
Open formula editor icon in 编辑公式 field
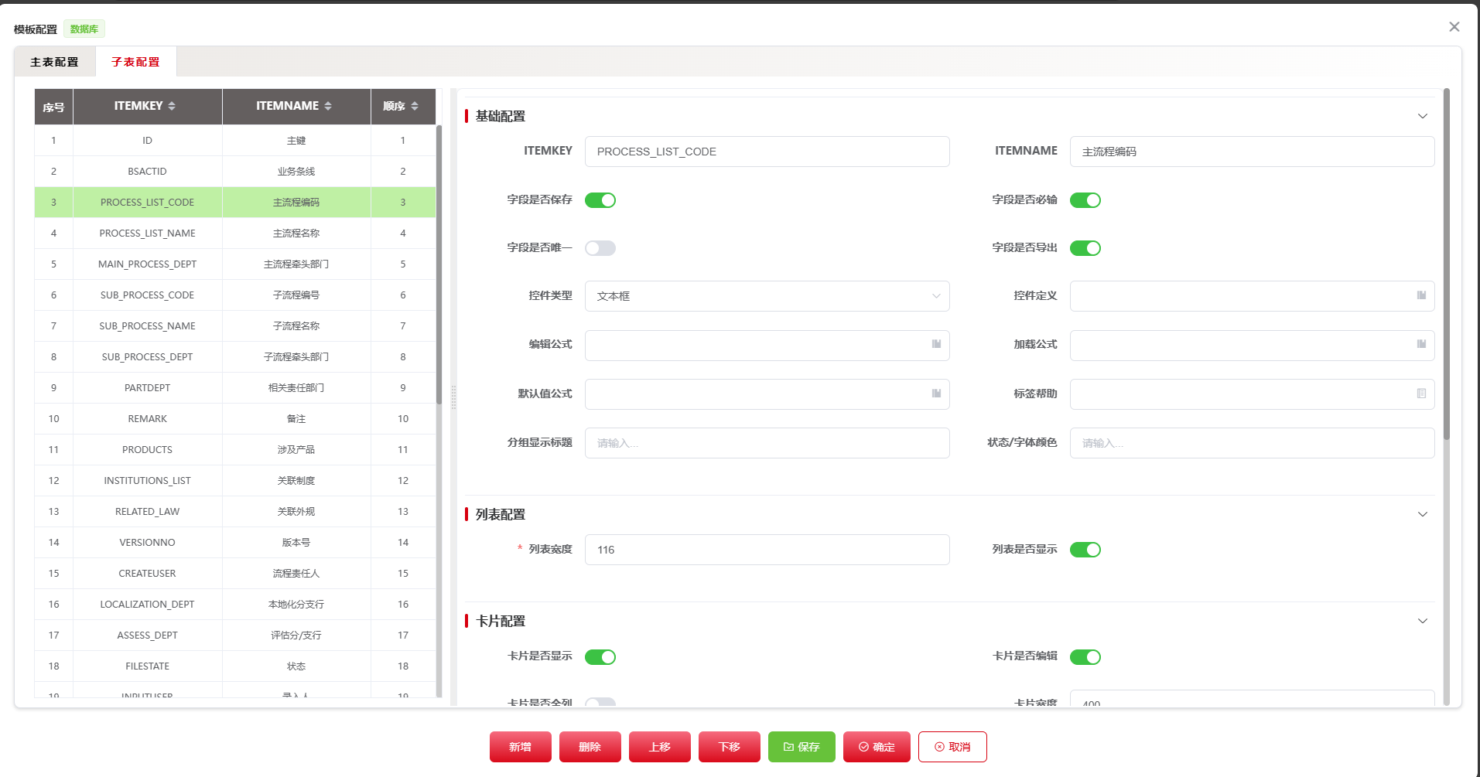pyautogui.click(x=936, y=344)
